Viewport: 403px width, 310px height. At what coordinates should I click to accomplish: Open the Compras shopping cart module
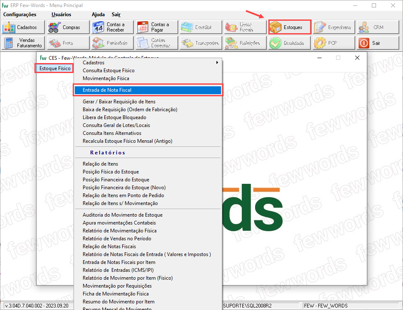pos(68,27)
